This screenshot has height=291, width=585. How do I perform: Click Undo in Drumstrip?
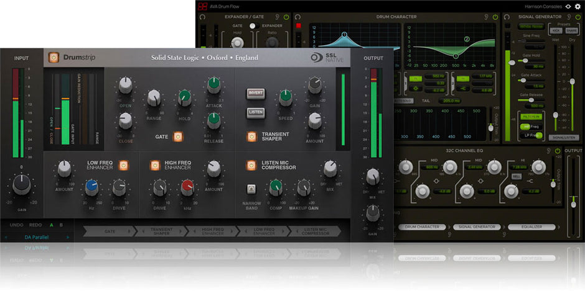click(x=16, y=225)
